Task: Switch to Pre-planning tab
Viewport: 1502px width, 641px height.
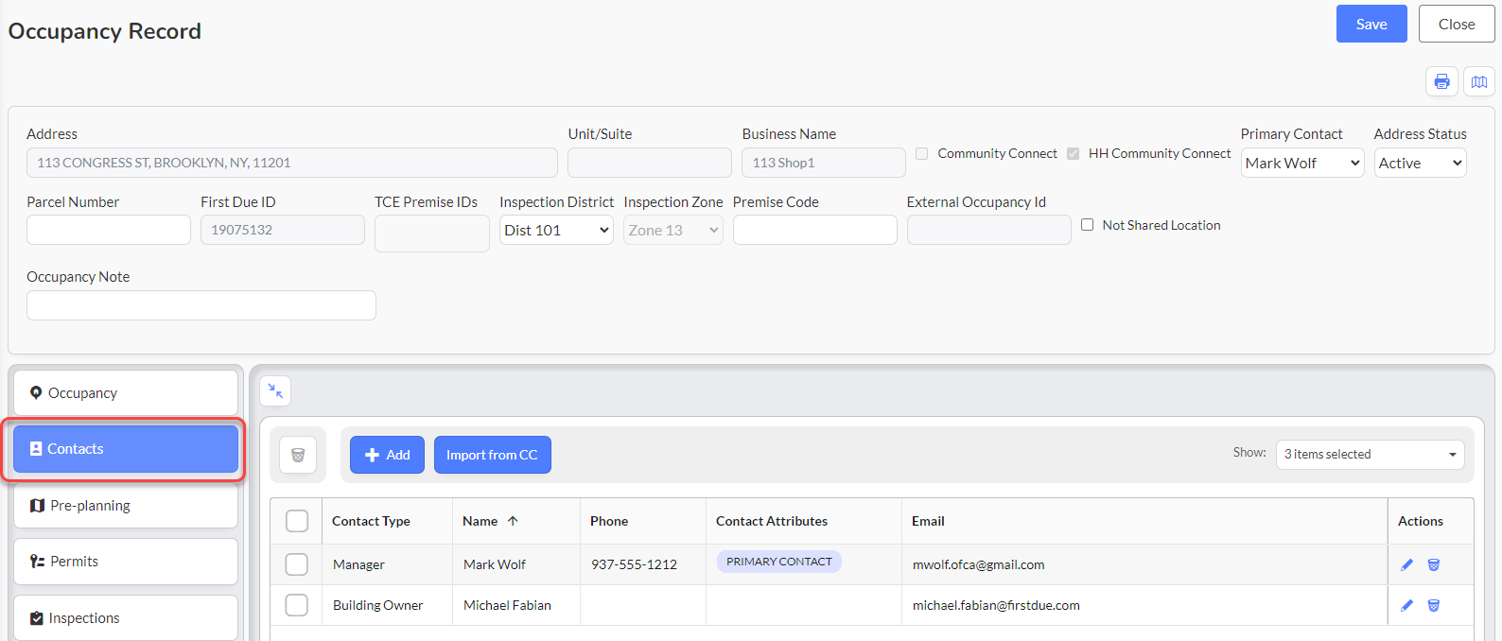Action: click(x=126, y=506)
